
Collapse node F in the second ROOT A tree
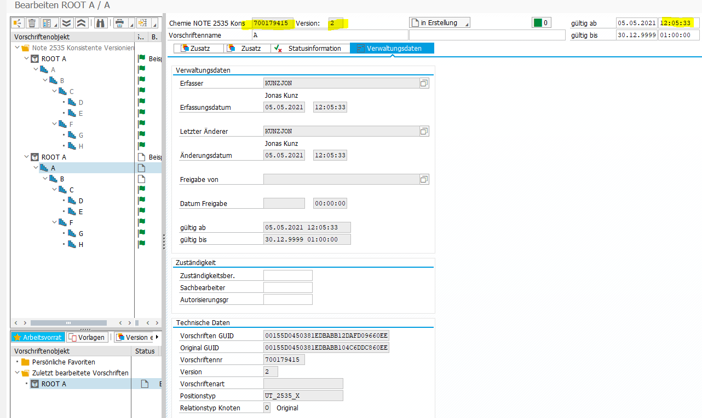click(x=54, y=223)
